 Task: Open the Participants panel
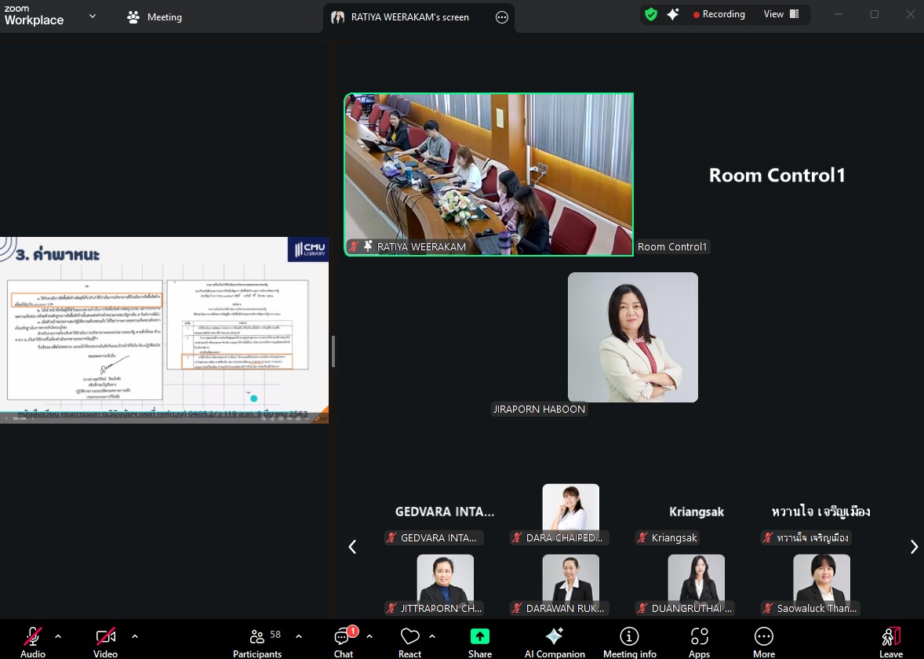pyautogui.click(x=257, y=642)
